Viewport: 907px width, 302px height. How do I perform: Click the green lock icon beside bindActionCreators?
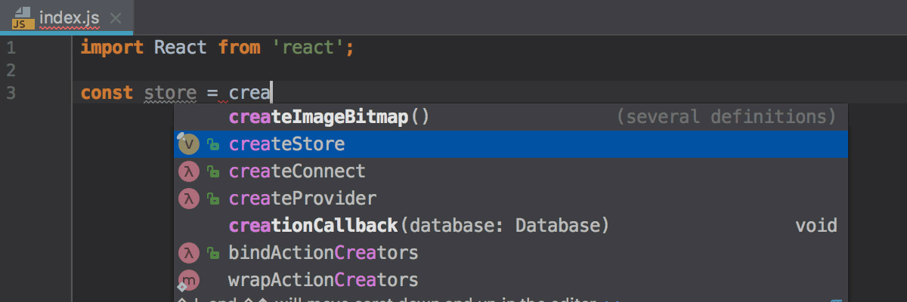[x=213, y=254]
